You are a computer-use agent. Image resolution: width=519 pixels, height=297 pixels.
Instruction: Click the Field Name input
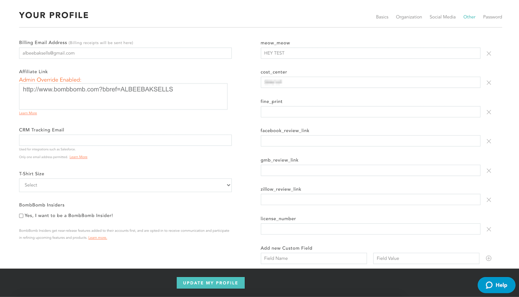click(x=314, y=258)
